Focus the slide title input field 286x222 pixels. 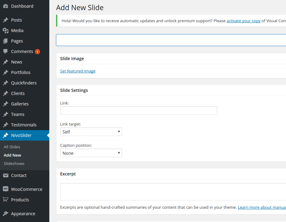[171, 40]
